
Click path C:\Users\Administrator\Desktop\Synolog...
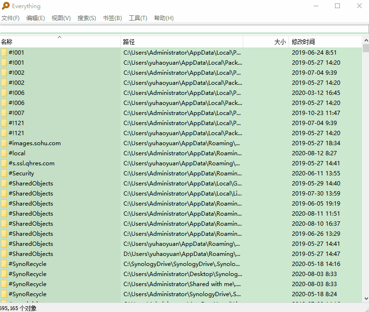pos(183,274)
